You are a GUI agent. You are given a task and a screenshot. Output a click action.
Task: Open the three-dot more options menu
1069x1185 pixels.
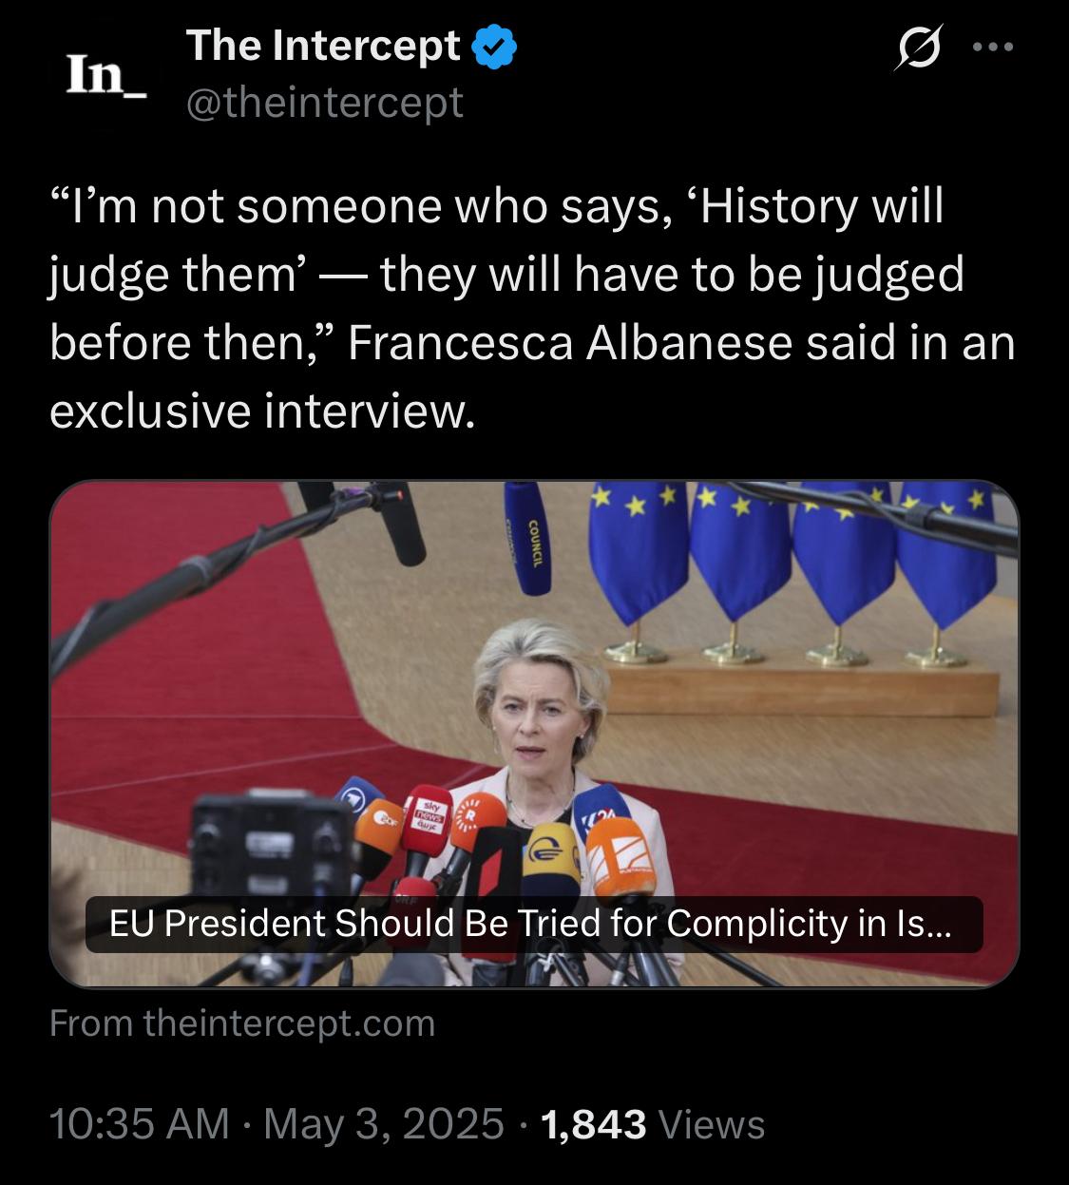pos(994,48)
